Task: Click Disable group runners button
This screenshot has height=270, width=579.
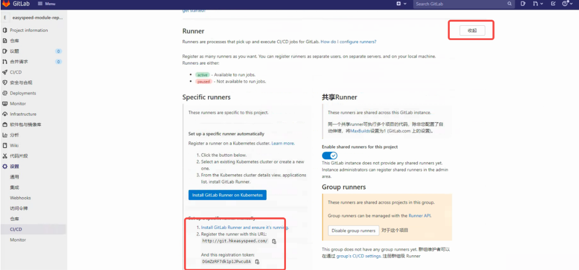Action: tap(353, 231)
